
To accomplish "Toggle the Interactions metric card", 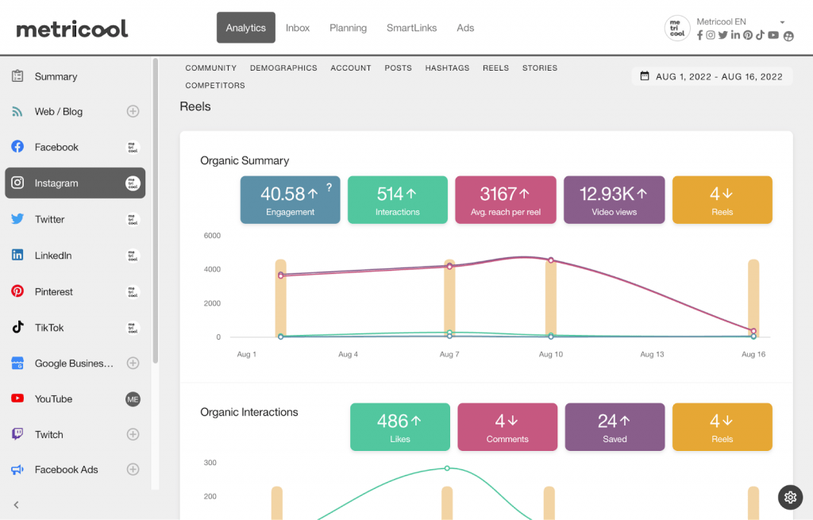I will pyautogui.click(x=398, y=199).
